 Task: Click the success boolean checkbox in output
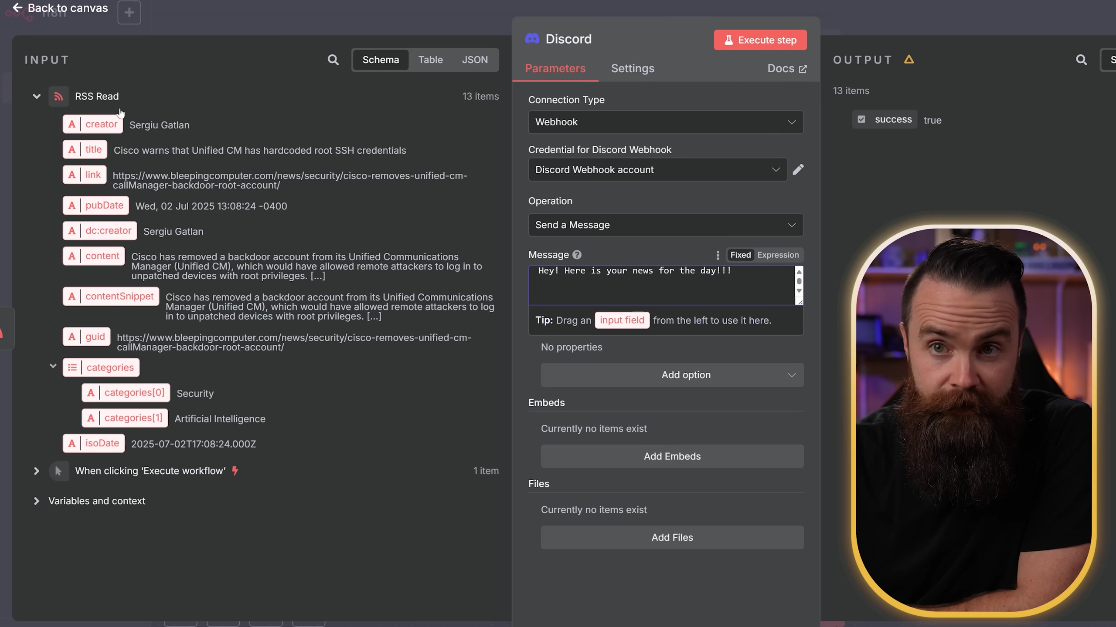(861, 119)
